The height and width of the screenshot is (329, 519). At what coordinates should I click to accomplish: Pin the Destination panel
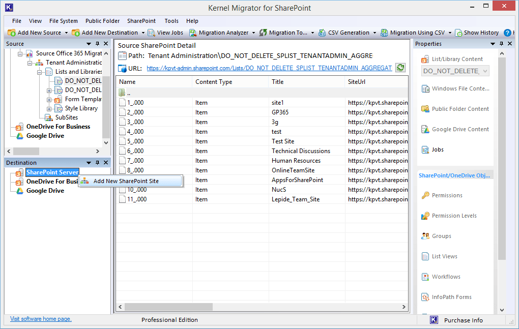[97, 163]
